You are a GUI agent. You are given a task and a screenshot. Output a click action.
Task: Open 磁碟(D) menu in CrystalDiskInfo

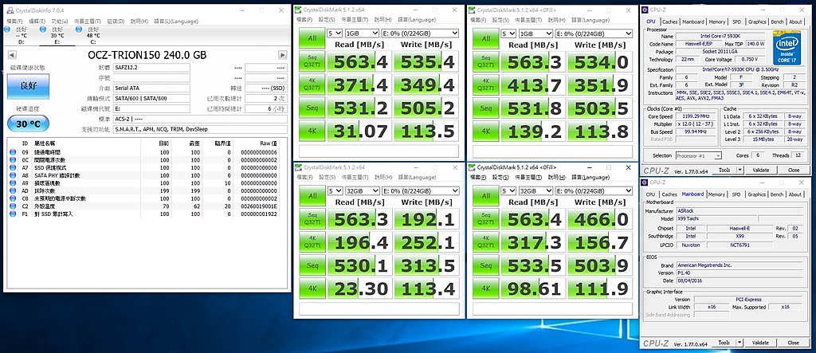[116, 22]
